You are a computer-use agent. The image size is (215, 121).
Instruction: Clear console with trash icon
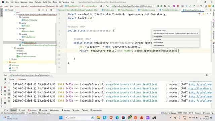pos(9,102)
